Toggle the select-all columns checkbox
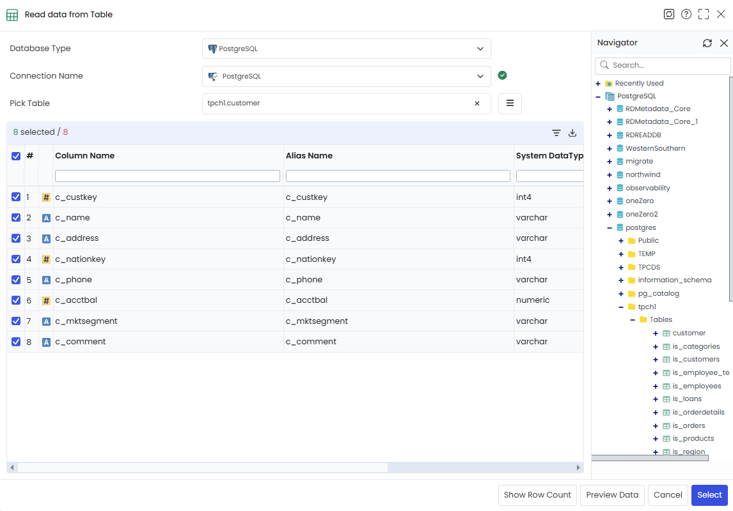Image resolution: width=733 pixels, height=511 pixels. [16, 156]
